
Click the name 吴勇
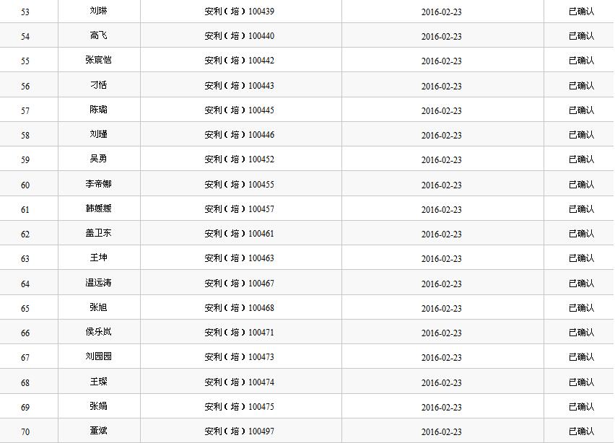[x=98, y=159]
